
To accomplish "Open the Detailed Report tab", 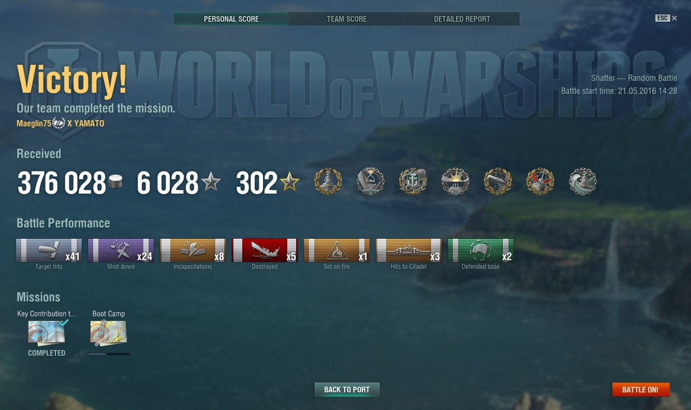I will pyautogui.click(x=462, y=19).
